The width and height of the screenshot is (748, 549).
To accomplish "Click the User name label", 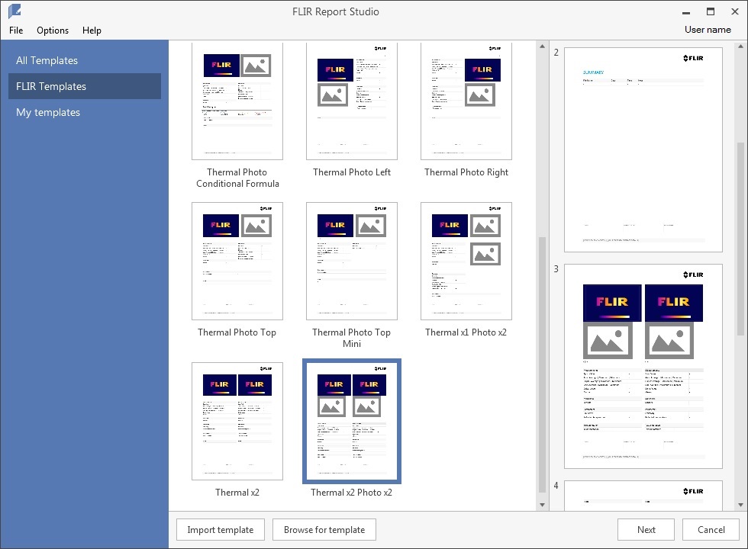I will click(708, 29).
